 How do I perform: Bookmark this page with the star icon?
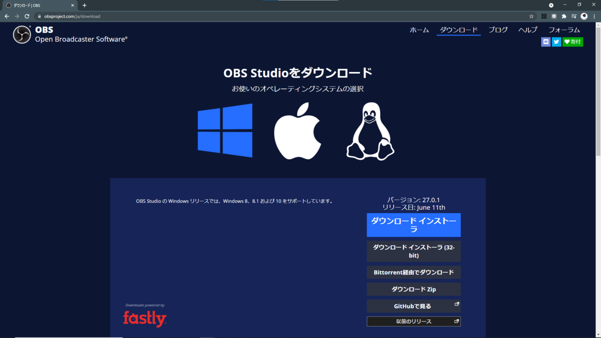(531, 17)
